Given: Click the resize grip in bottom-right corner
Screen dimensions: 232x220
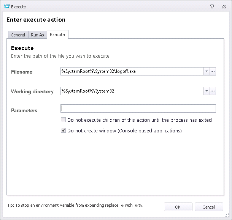Looking at the screenshot, I should (228, 216).
